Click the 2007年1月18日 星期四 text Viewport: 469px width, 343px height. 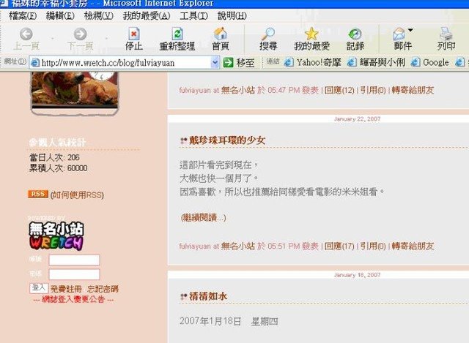click(x=229, y=321)
